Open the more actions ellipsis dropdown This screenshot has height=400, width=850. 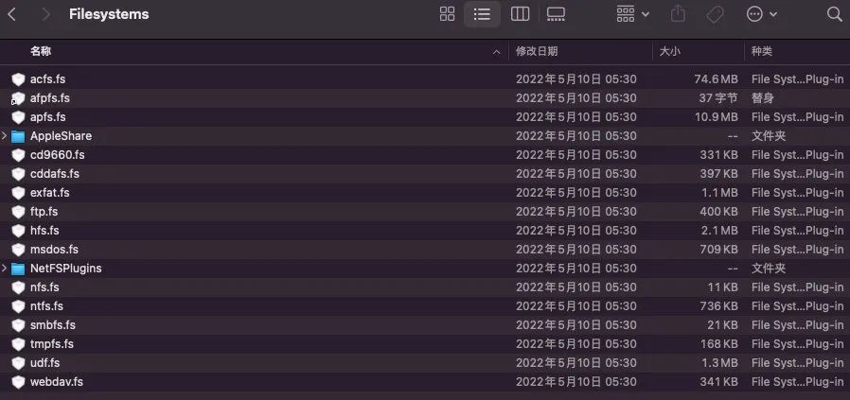762,14
